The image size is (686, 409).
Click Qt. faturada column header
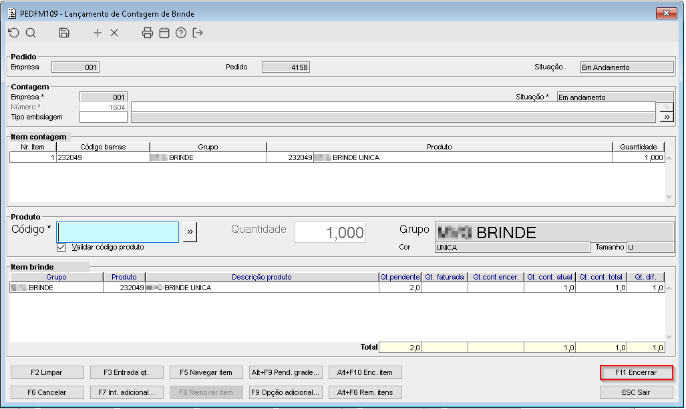coord(444,277)
